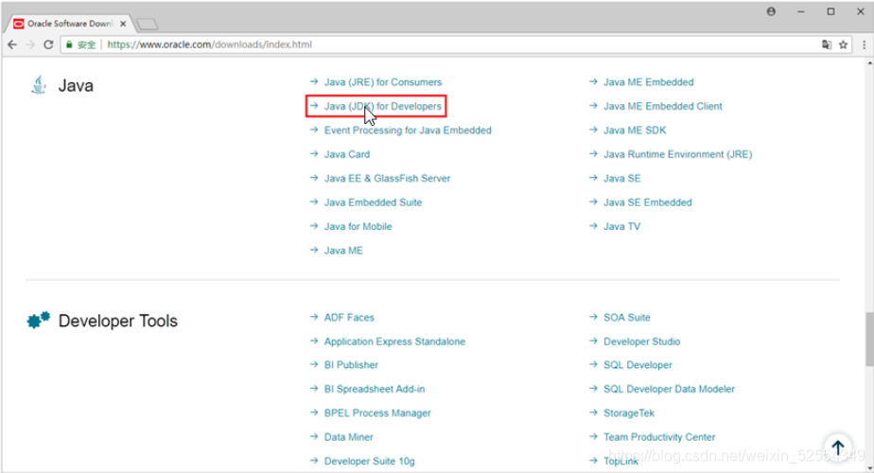Open Java (JRE) for Consumers link

tap(383, 82)
